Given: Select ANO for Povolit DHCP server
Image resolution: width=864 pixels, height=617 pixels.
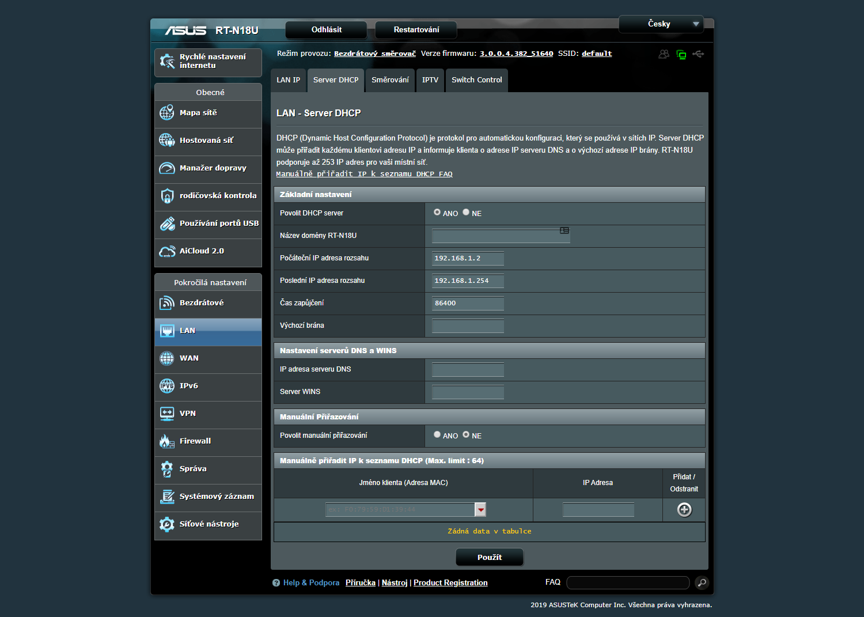Looking at the screenshot, I should tap(437, 213).
